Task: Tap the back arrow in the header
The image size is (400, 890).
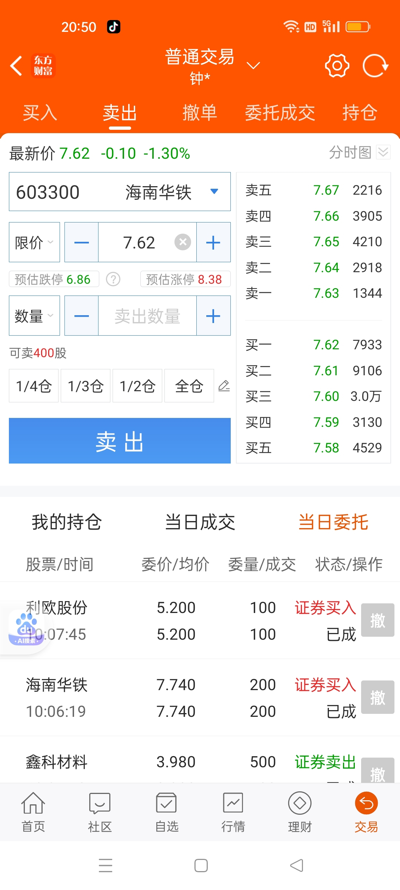Action: pyautogui.click(x=16, y=66)
